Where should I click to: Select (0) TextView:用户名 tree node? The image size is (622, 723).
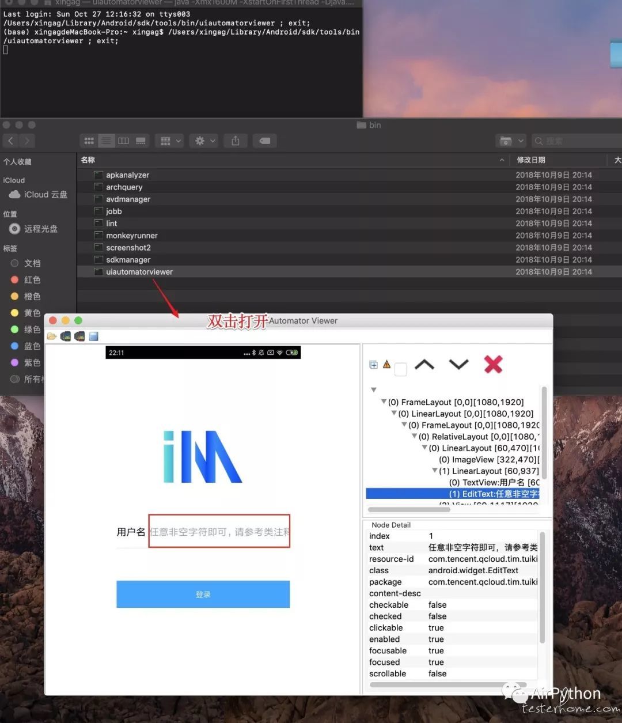(x=494, y=482)
